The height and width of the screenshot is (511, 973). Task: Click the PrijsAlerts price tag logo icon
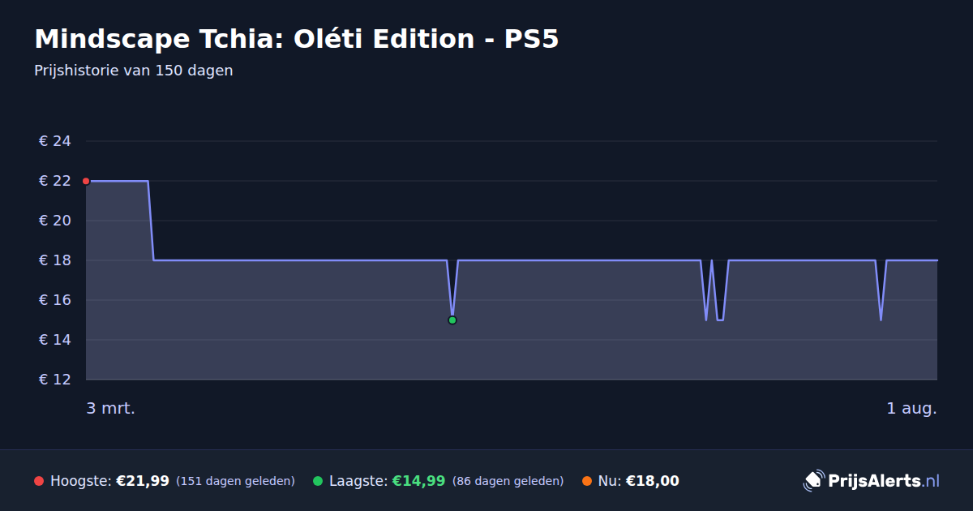click(x=813, y=481)
